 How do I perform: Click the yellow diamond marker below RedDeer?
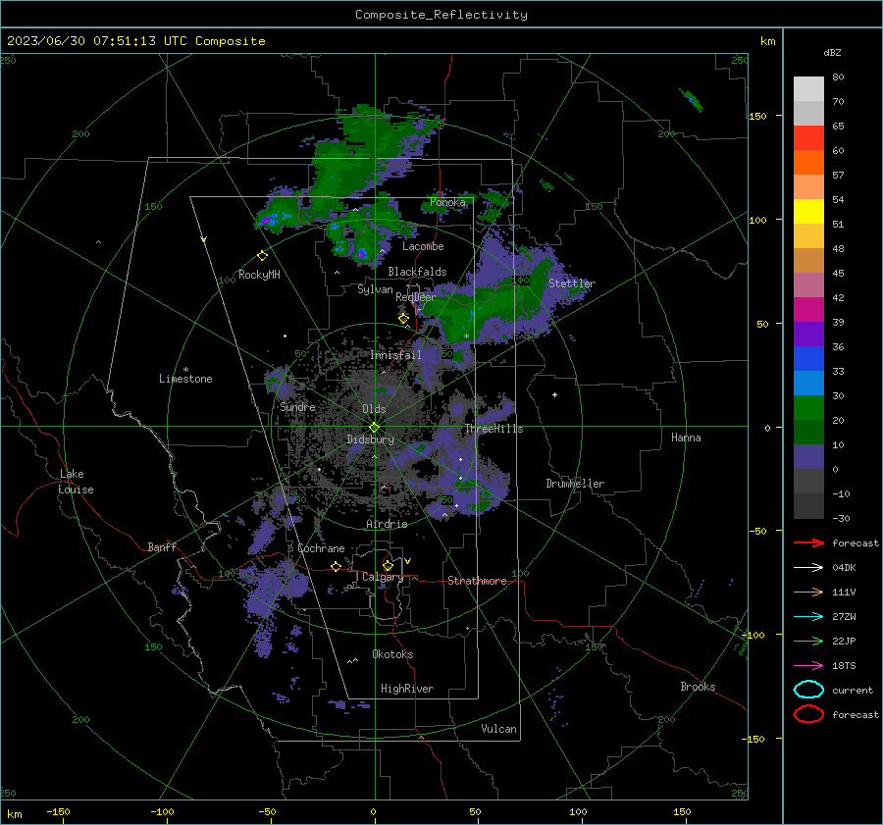coord(403,319)
